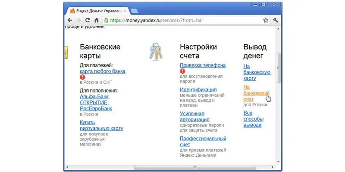Click для приема платежей Яндекс.Деньгами text

tap(203, 153)
